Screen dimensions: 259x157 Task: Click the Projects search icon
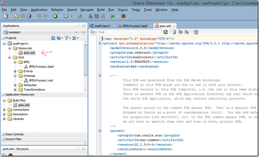point(53,38)
